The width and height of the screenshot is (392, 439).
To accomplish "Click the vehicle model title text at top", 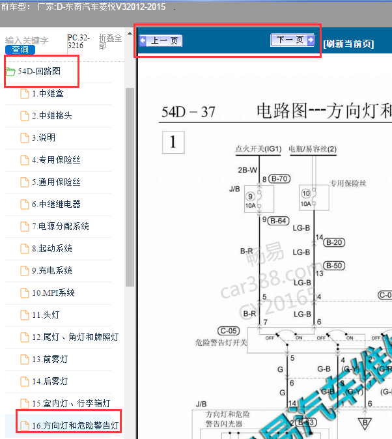I will pos(83,7).
